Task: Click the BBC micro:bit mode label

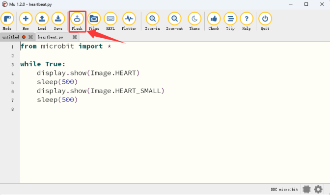Action: [284, 189]
